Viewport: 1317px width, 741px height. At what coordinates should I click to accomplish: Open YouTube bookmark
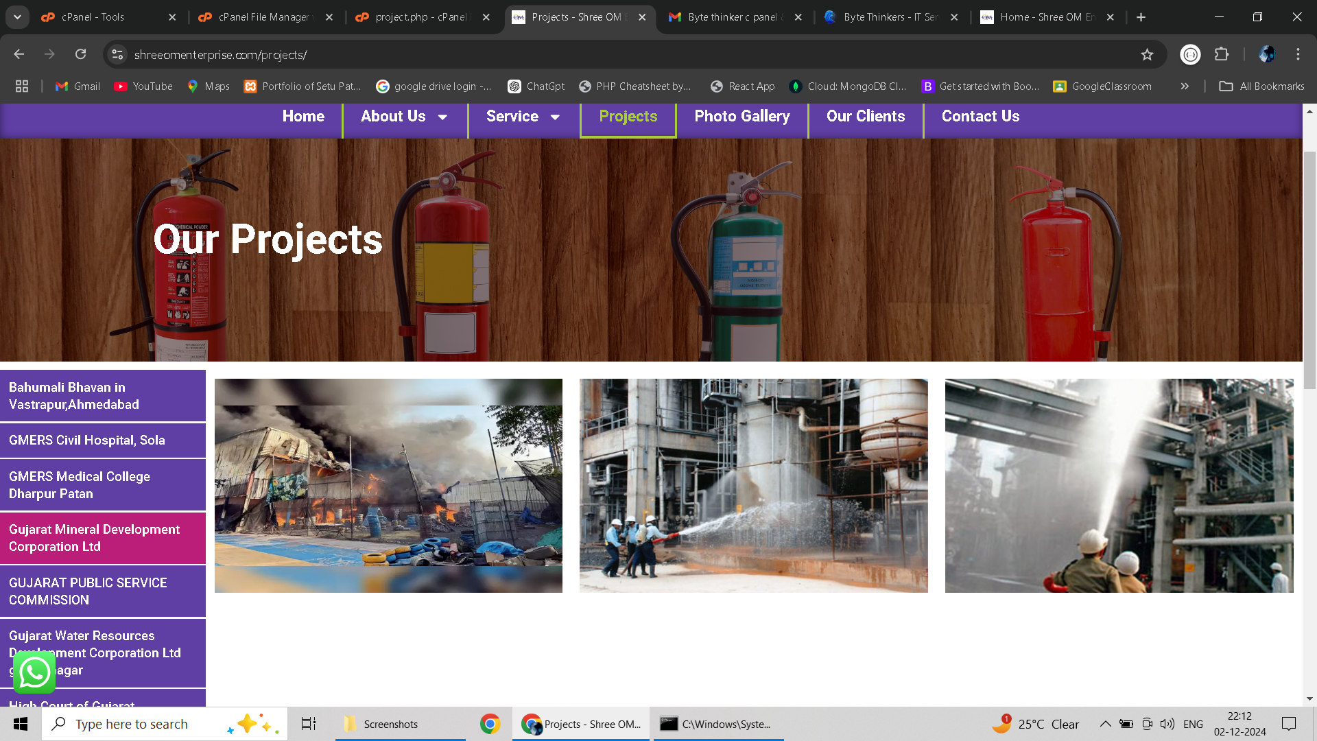(x=143, y=86)
